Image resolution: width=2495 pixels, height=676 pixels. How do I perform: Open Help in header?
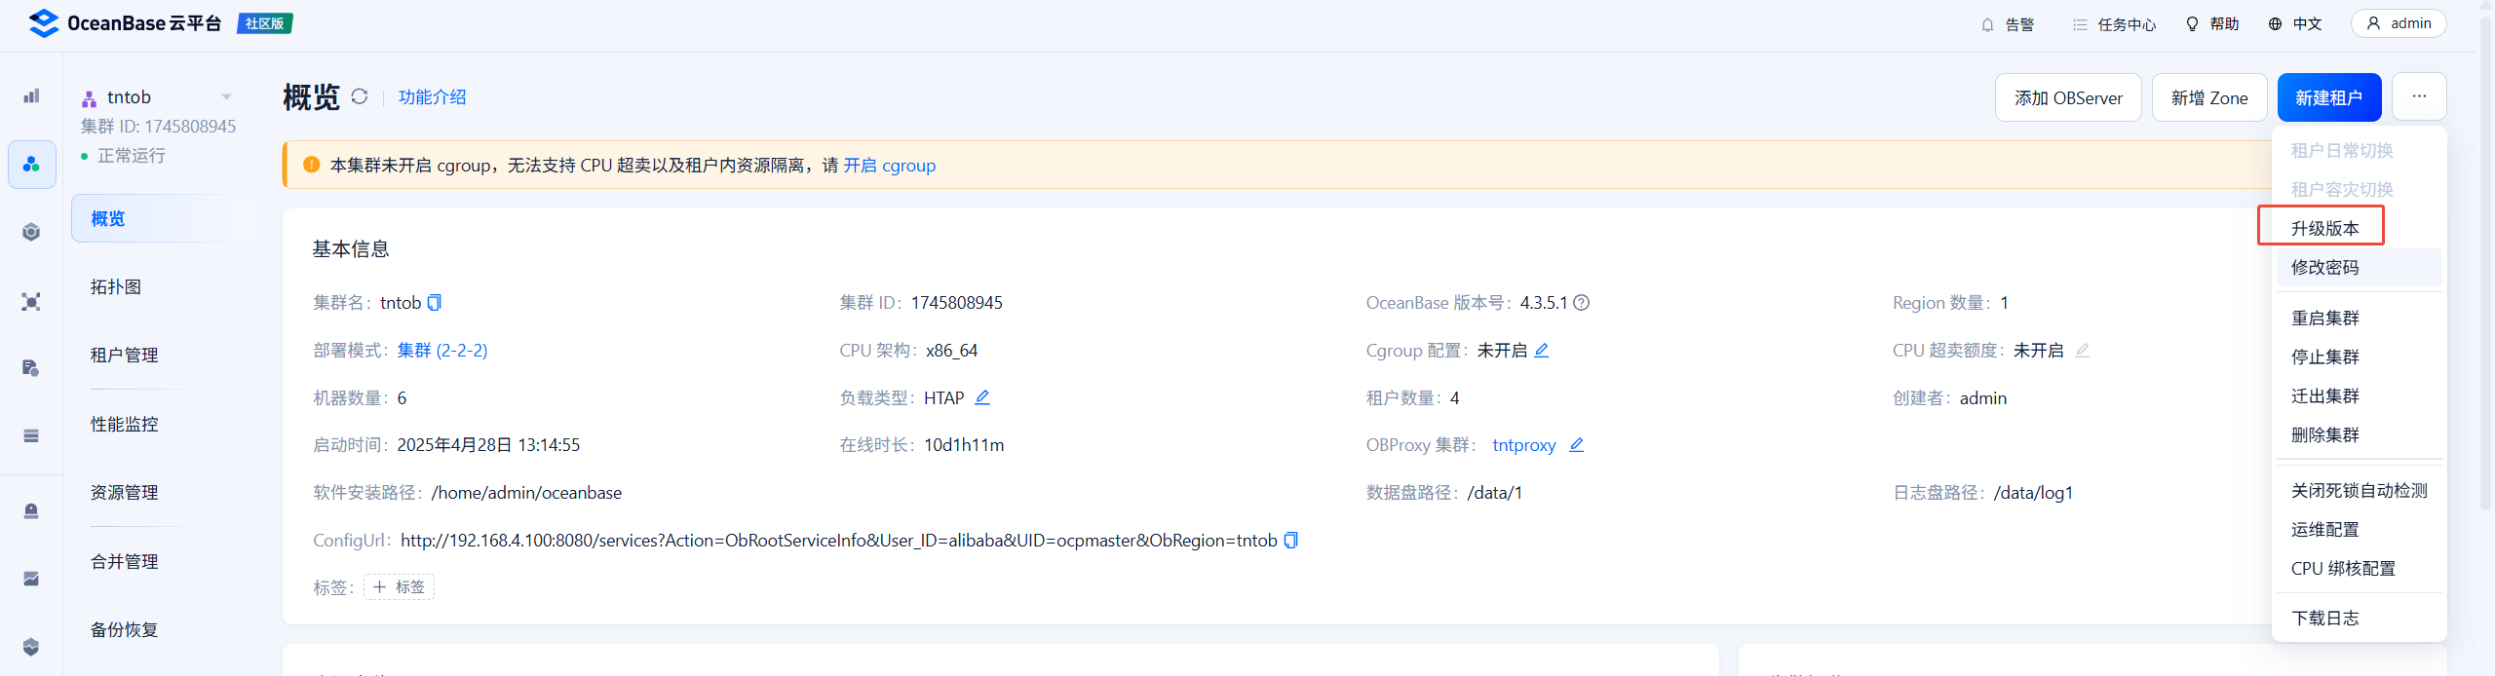coord(2212,24)
